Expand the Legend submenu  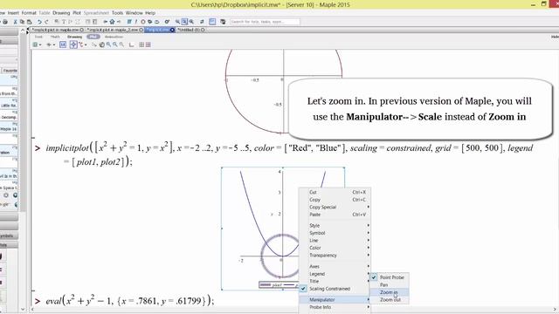[x=335, y=274]
